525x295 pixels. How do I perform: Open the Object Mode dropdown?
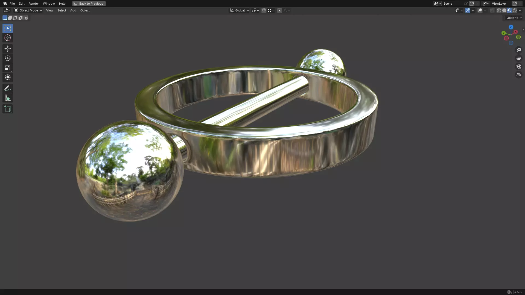coord(28,10)
